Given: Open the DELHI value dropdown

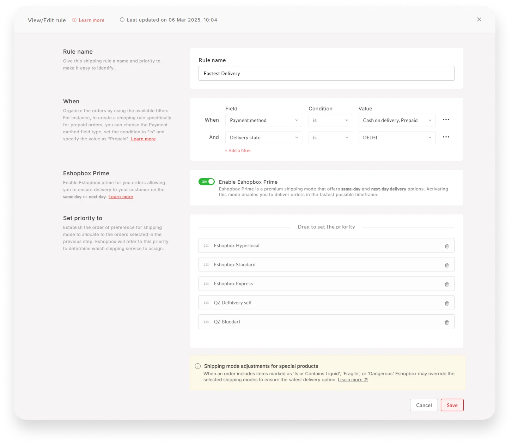Looking at the screenshot, I should coord(397,138).
